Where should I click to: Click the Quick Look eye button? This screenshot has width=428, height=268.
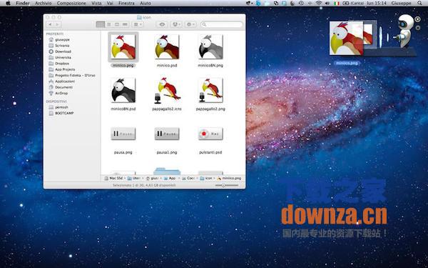[x=162, y=24]
